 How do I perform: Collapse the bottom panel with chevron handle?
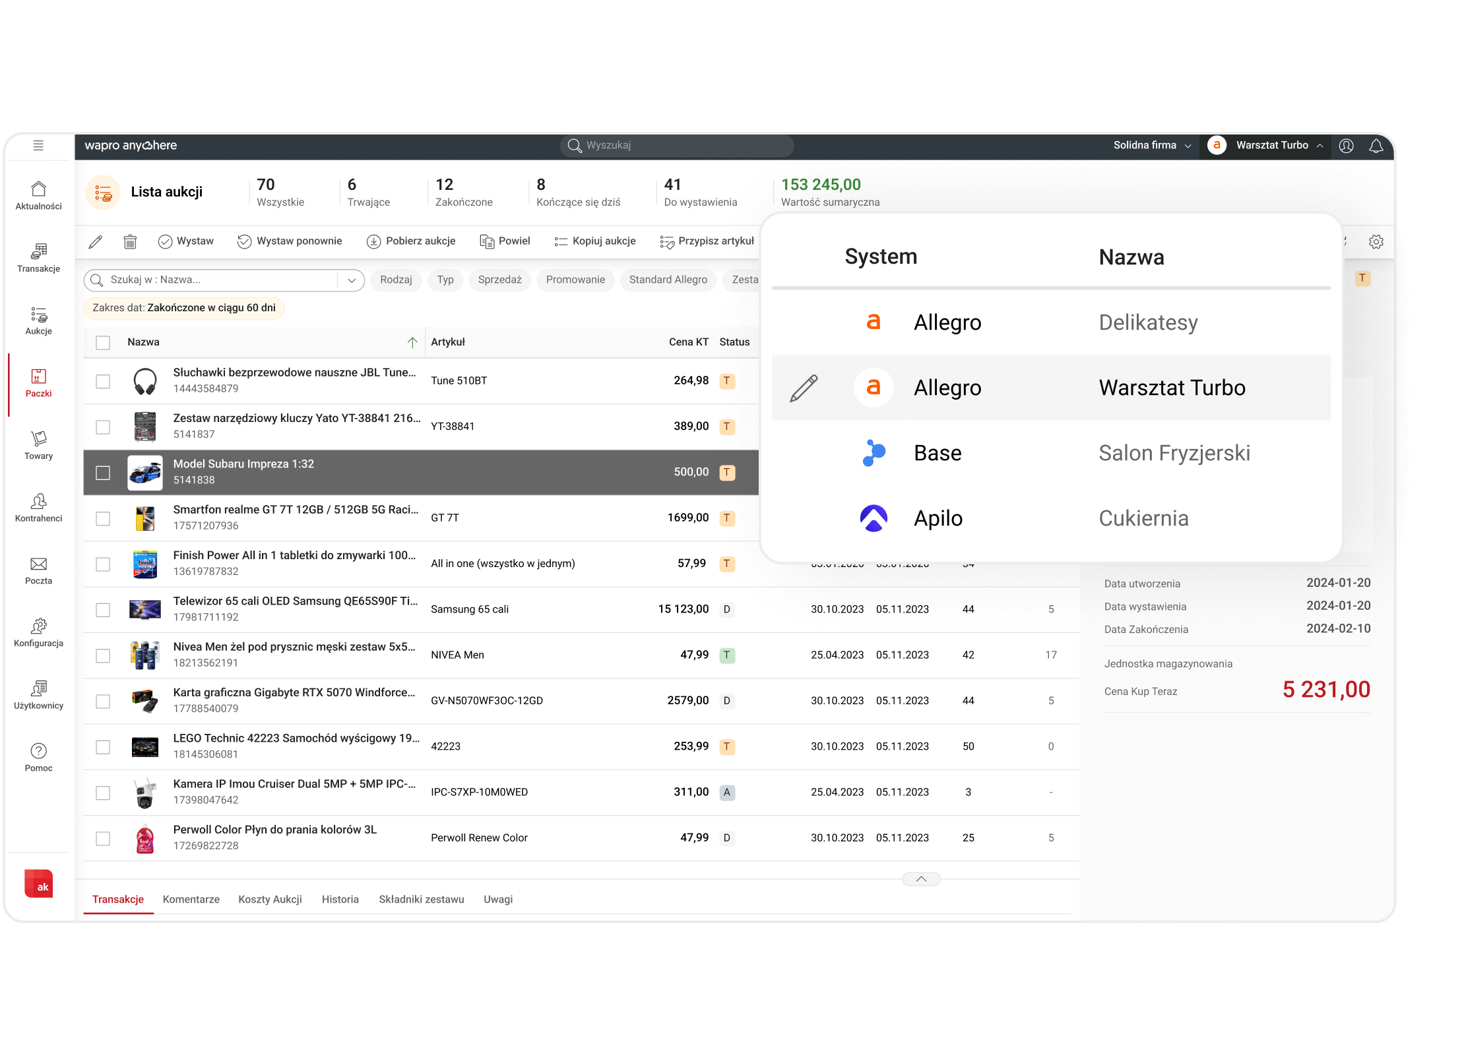(921, 879)
